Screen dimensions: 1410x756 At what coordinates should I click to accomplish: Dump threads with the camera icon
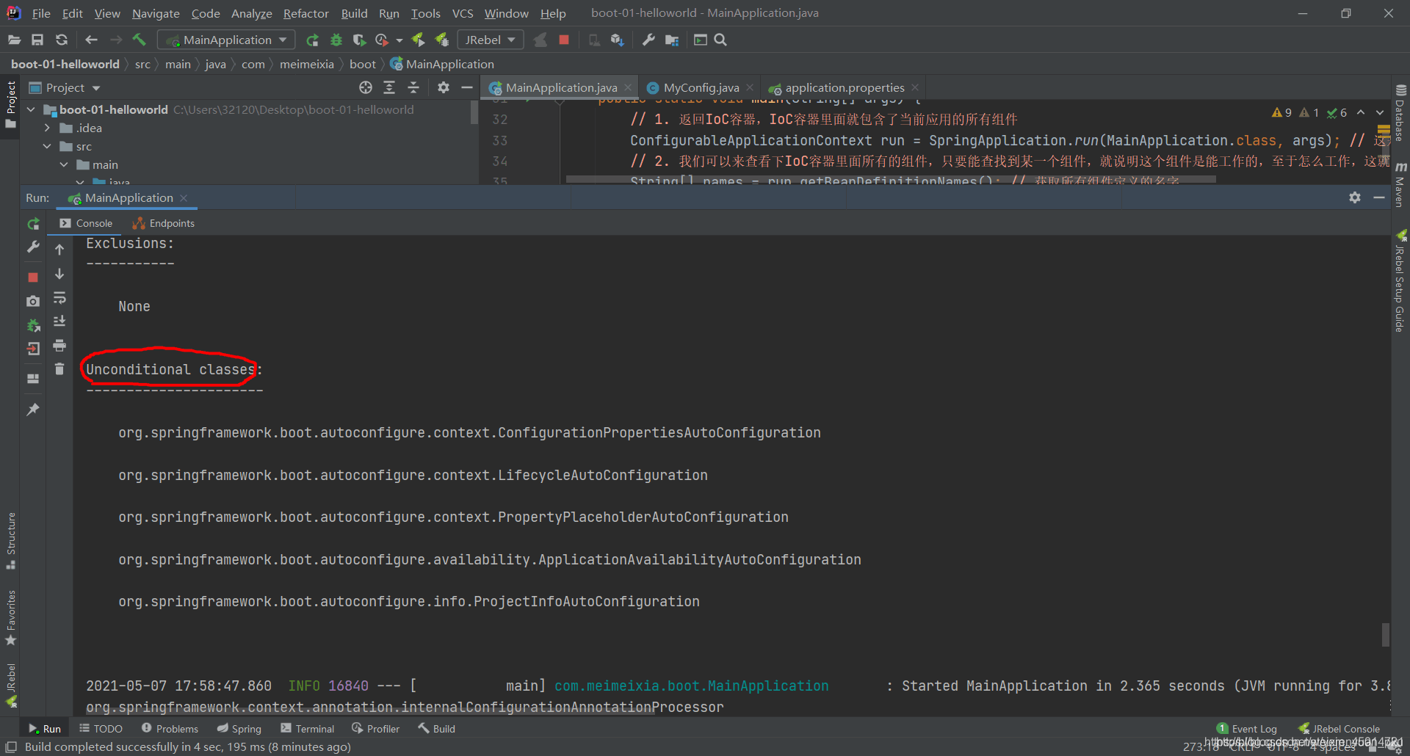(x=33, y=301)
